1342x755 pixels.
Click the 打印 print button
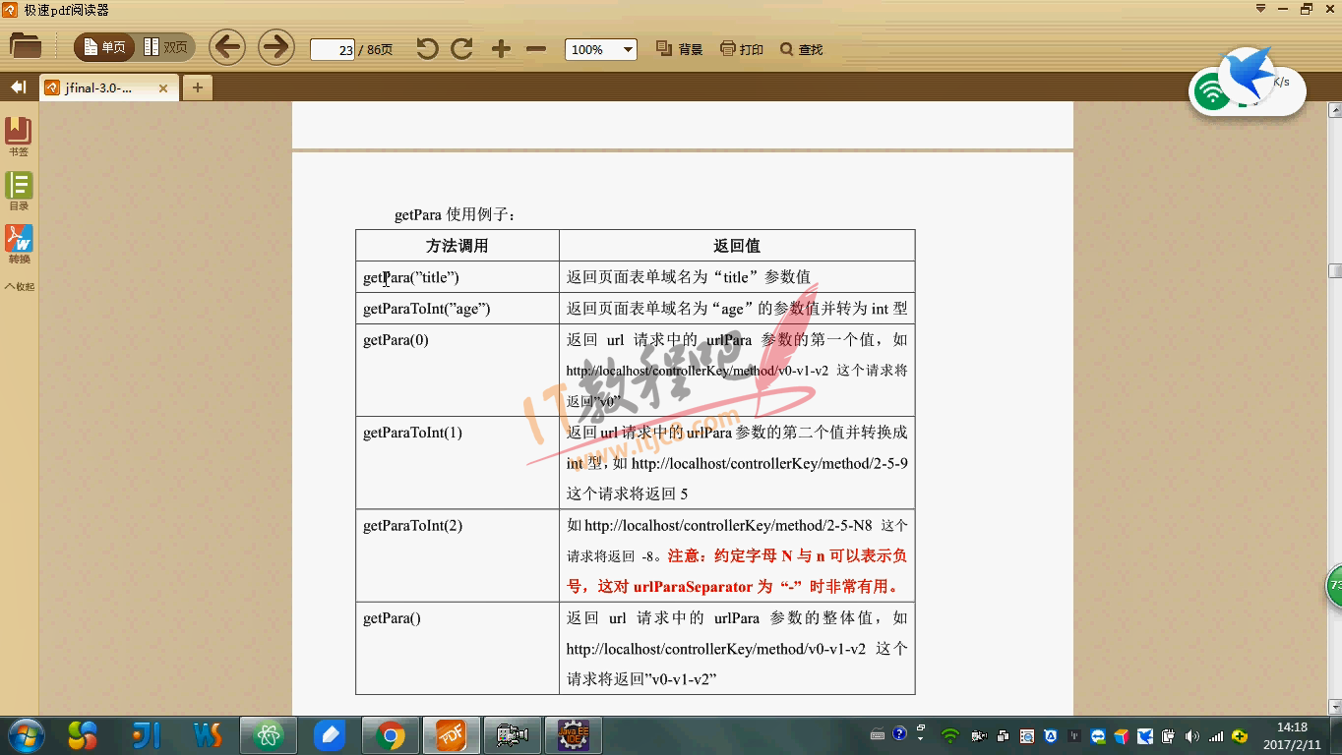(742, 49)
